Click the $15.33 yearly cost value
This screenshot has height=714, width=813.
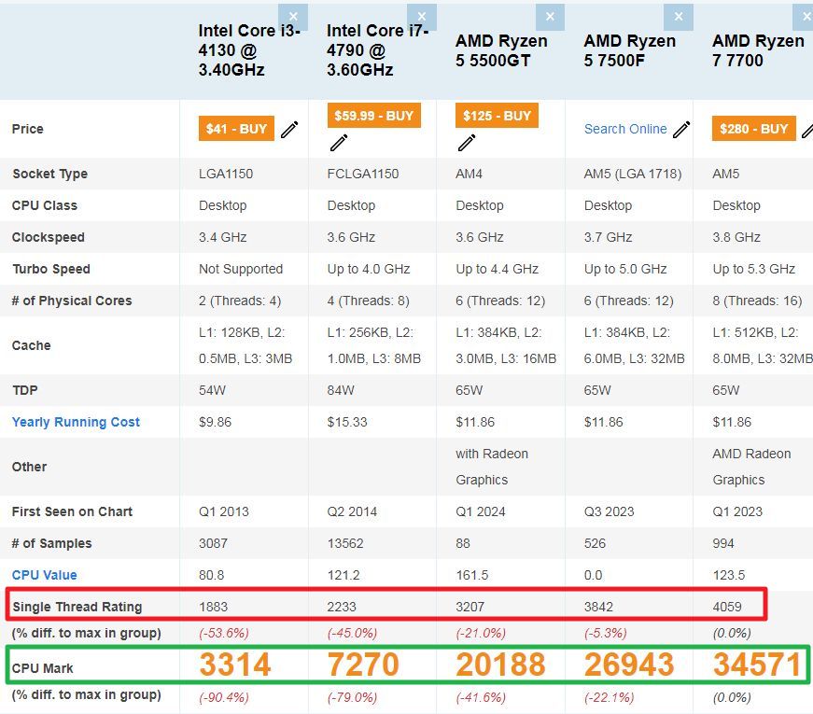coord(347,422)
